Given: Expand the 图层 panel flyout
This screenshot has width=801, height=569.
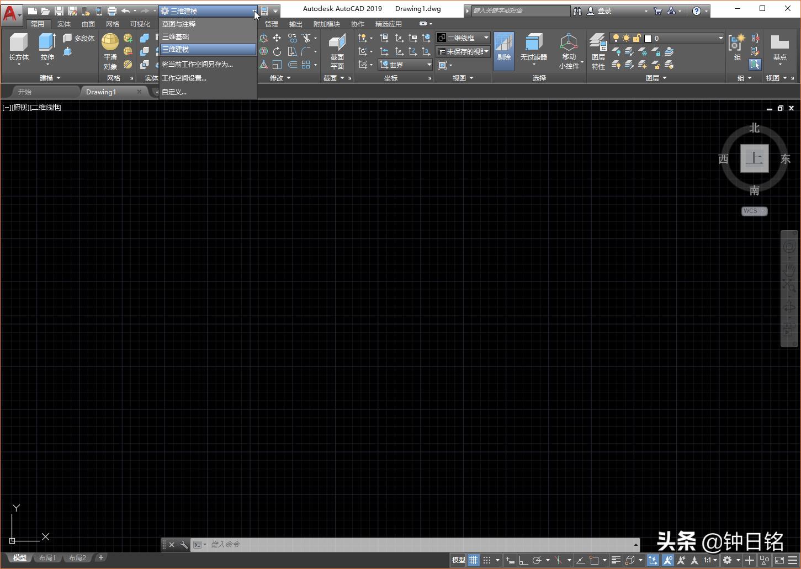Looking at the screenshot, I should (x=656, y=78).
